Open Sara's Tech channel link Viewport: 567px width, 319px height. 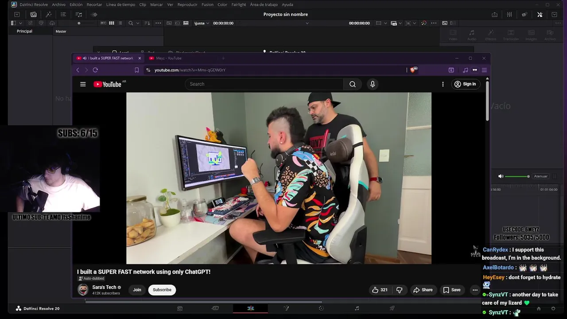[x=104, y=287]
